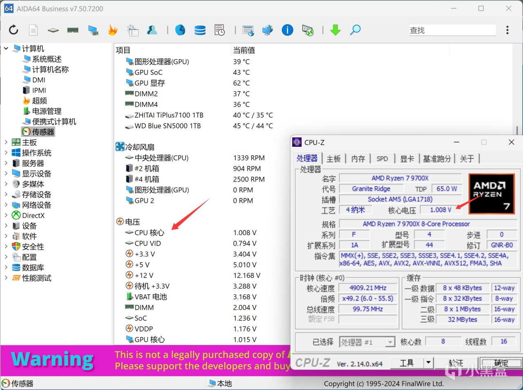Expand the 服务器 tree node
This screenshot has height=390, width=523.
pyautogui.click(x=6, y=163)
